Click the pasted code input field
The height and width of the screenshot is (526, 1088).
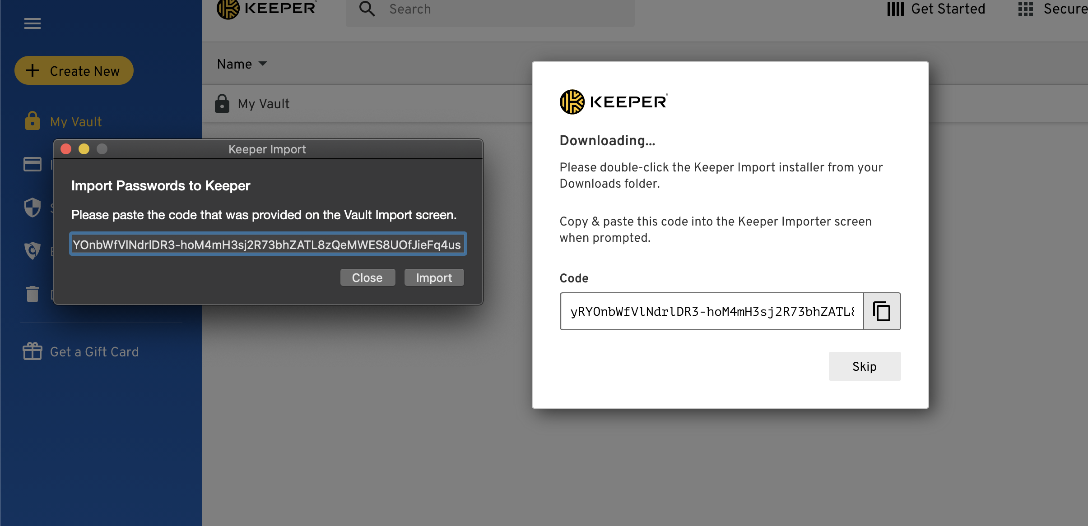click(267, 245)
